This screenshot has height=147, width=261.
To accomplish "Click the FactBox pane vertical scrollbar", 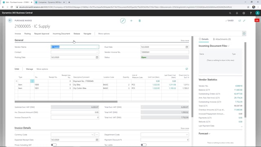I will coord(245,80).
